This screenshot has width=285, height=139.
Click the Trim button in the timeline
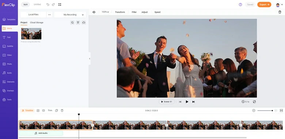[x=50, y=110]
